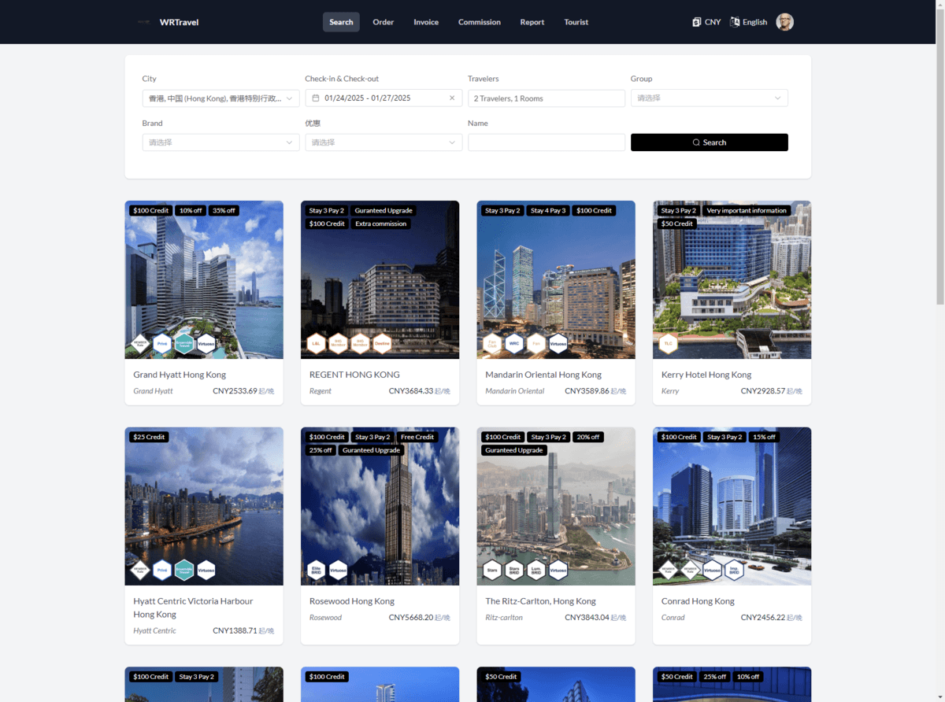
Task: Open the Rosewood Hong Kong hotel link
Action: (351, 600)
